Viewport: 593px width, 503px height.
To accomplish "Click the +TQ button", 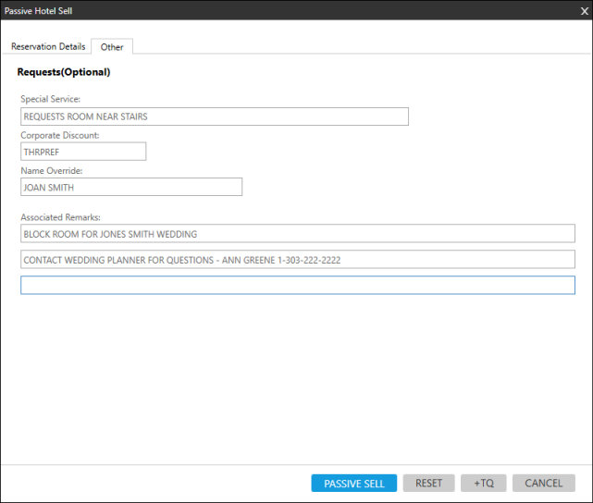I will 483,483.
